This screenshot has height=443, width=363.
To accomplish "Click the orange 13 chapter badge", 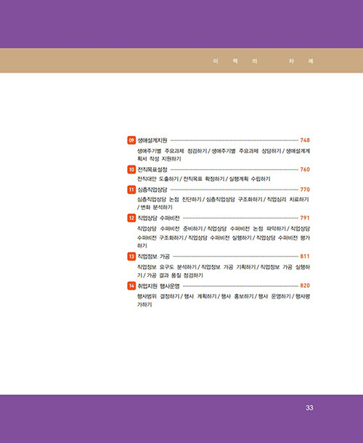I will click(x=131, y=256).
